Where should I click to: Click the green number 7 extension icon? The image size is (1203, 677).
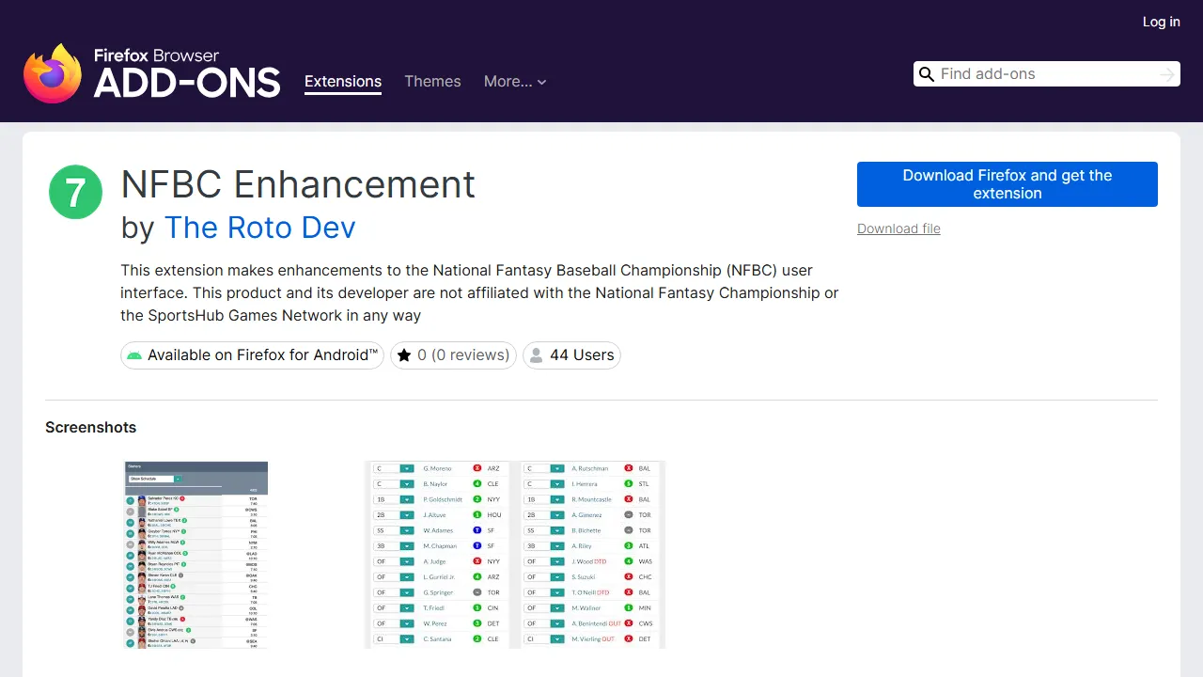[75, 192]
